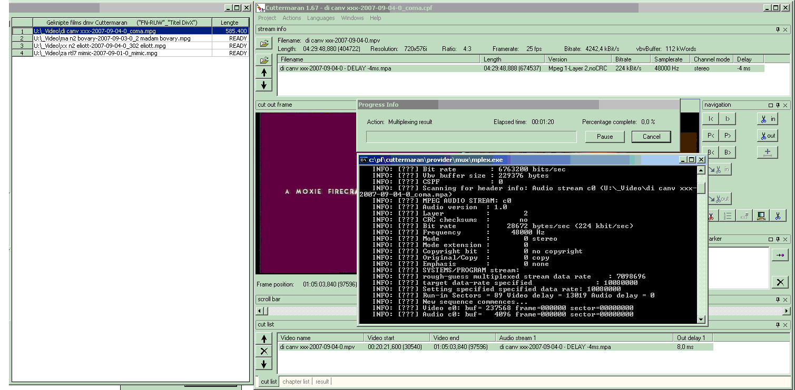Click the left arrow of scroll bar panel
795x390 pixels.
[x=259, y=311]
